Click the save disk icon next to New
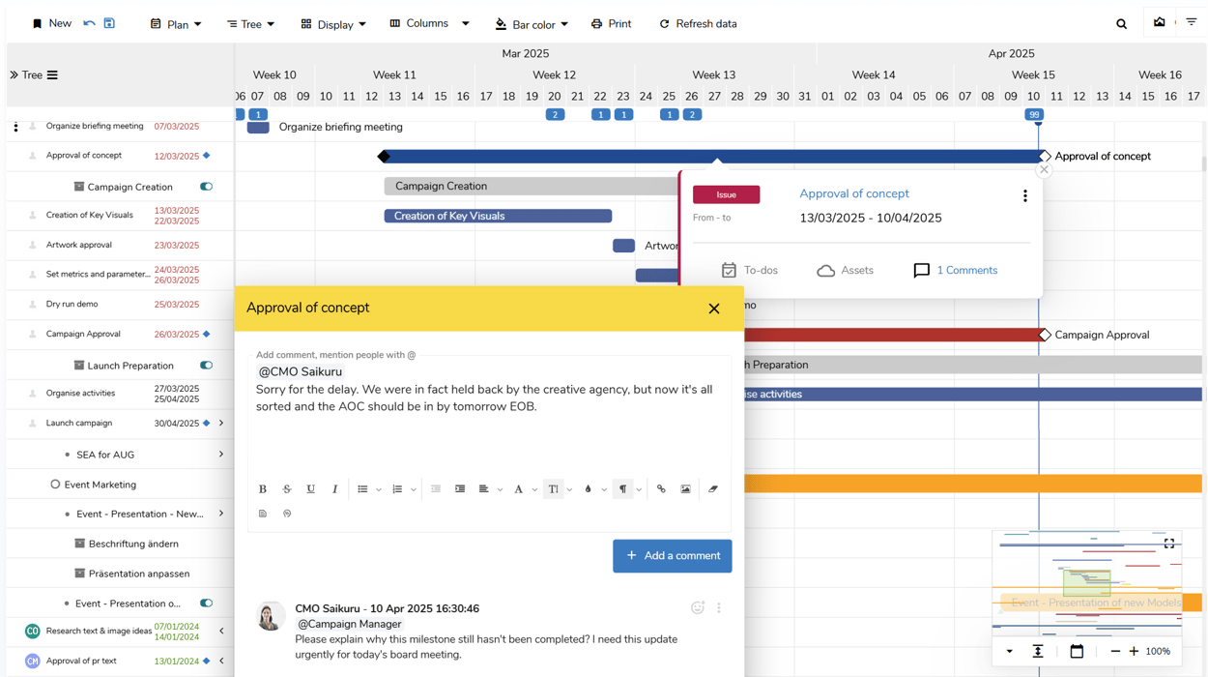This screenshot has width=1208, height=677. tap(109, 23)
